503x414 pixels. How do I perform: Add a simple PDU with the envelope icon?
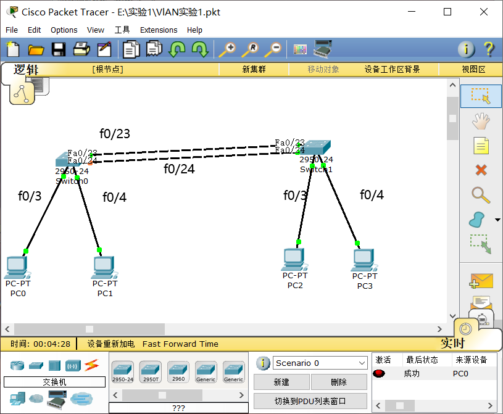tap(481, 281)
